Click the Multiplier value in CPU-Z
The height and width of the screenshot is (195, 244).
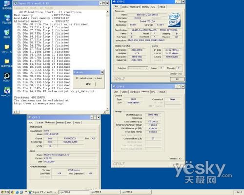pyautogui.click(x=137, y=53)
